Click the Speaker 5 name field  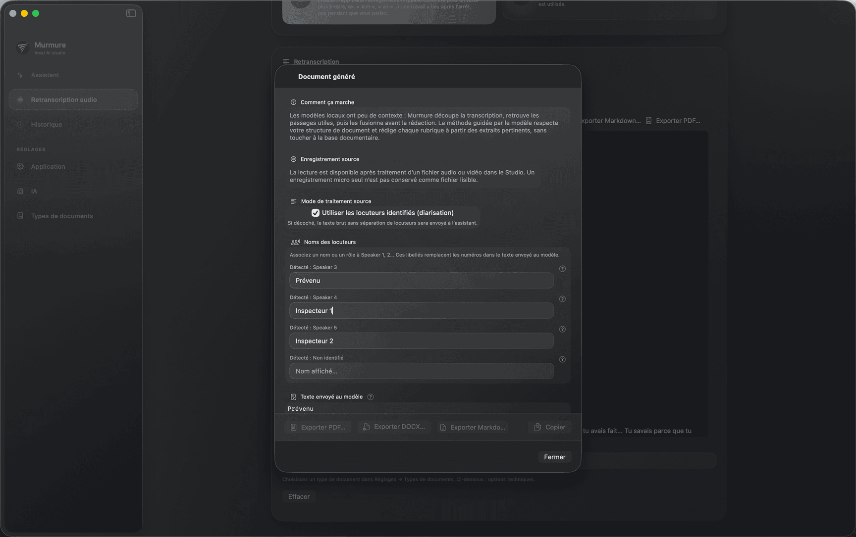pyautogui.click(x=422, y=341)
